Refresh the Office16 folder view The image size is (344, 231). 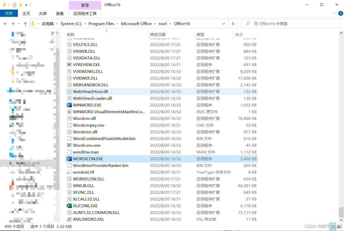[233, 24]
